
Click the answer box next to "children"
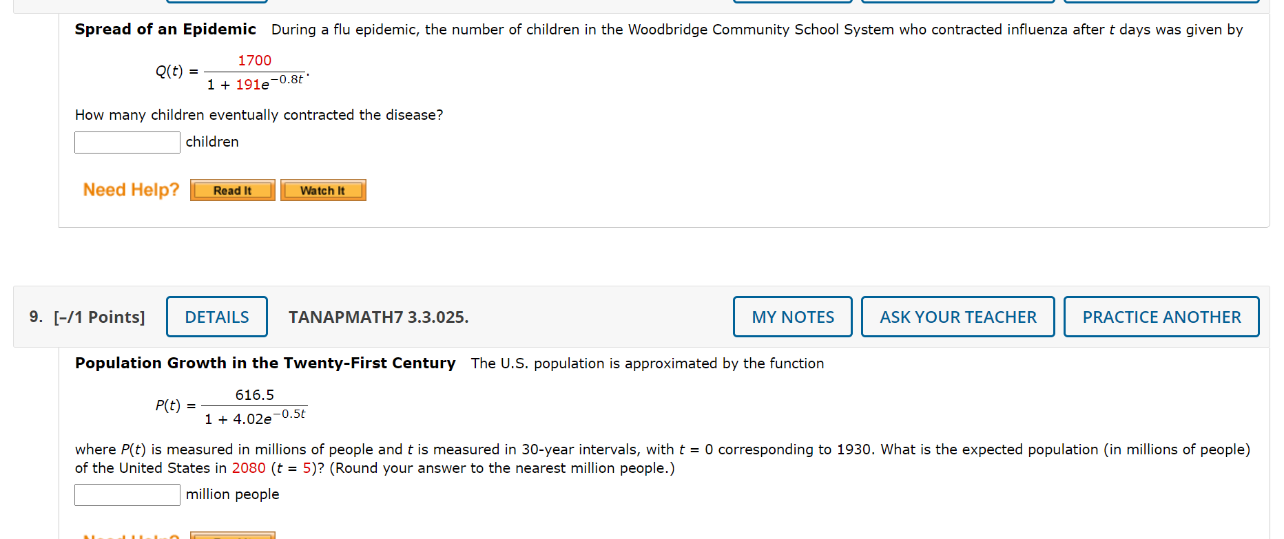(127, 142)
